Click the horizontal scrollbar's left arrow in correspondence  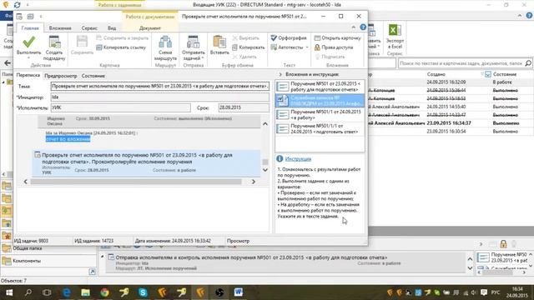(x=26, y=182)
